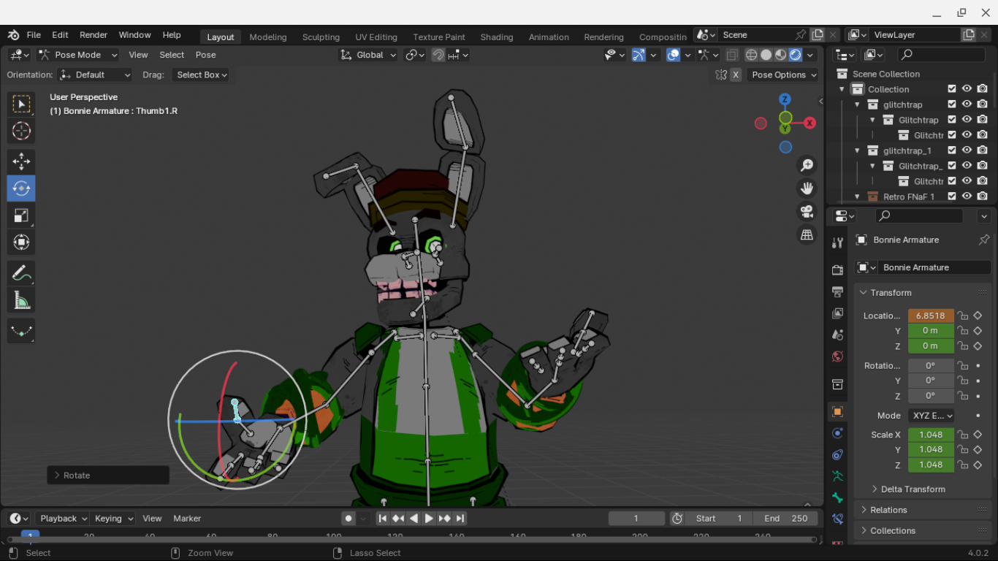The width and height of the screenshot is (998, 561).
Task: Open Global transform orientation dropdown
Action: pos(369,55)
